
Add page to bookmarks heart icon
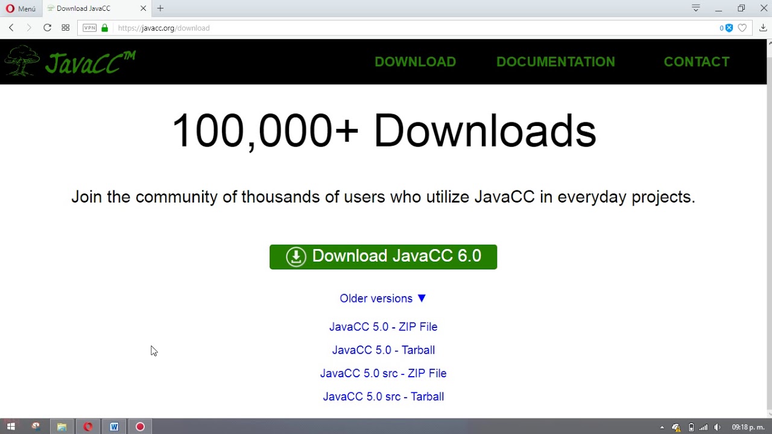pyautogui.click(x=742, y=28)
